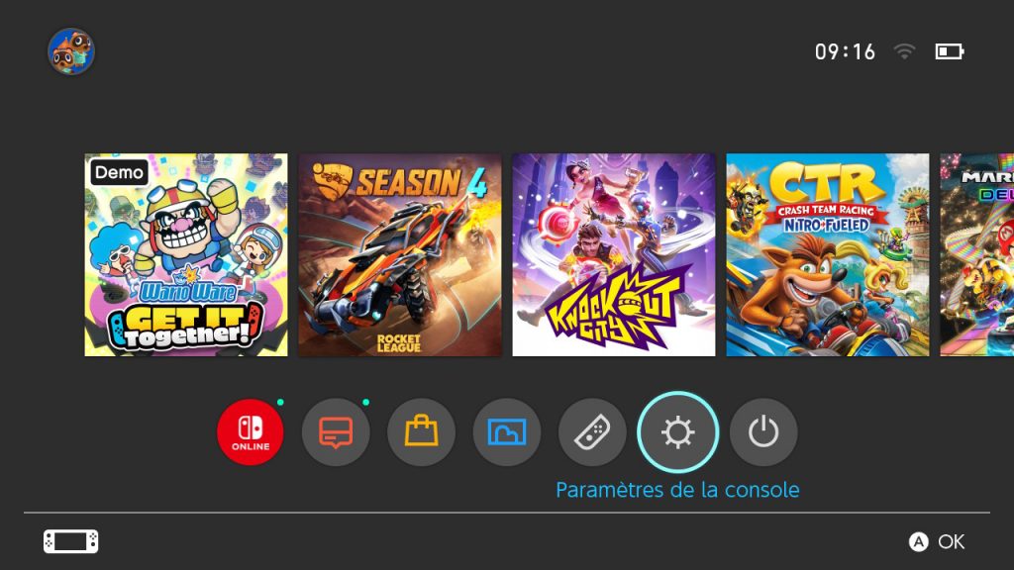Open the Nintendo eShop bag icon
Image resolution: width=1014 pixels, height=570 pixels.
point(421,431)
